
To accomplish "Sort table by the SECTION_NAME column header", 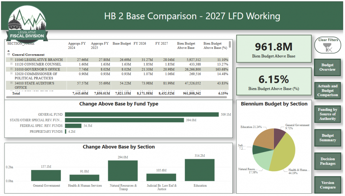I will pos(21,43).
